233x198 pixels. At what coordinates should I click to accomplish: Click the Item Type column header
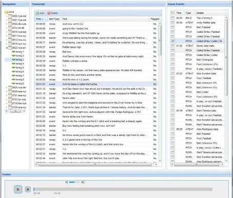(54, 19)
